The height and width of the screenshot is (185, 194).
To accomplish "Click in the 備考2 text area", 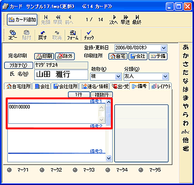I will (x=57, y=140).
